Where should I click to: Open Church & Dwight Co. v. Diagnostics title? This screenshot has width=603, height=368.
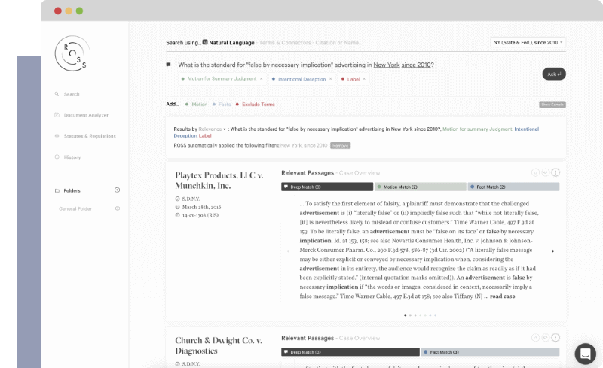pyautogui.click(x=219, y=345)
